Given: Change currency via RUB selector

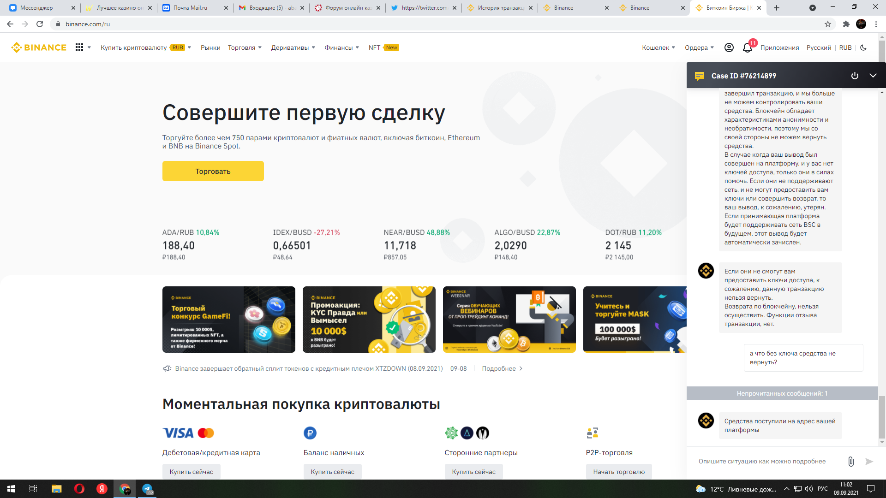Looking at the screenshot, I should tap(845, 47).
